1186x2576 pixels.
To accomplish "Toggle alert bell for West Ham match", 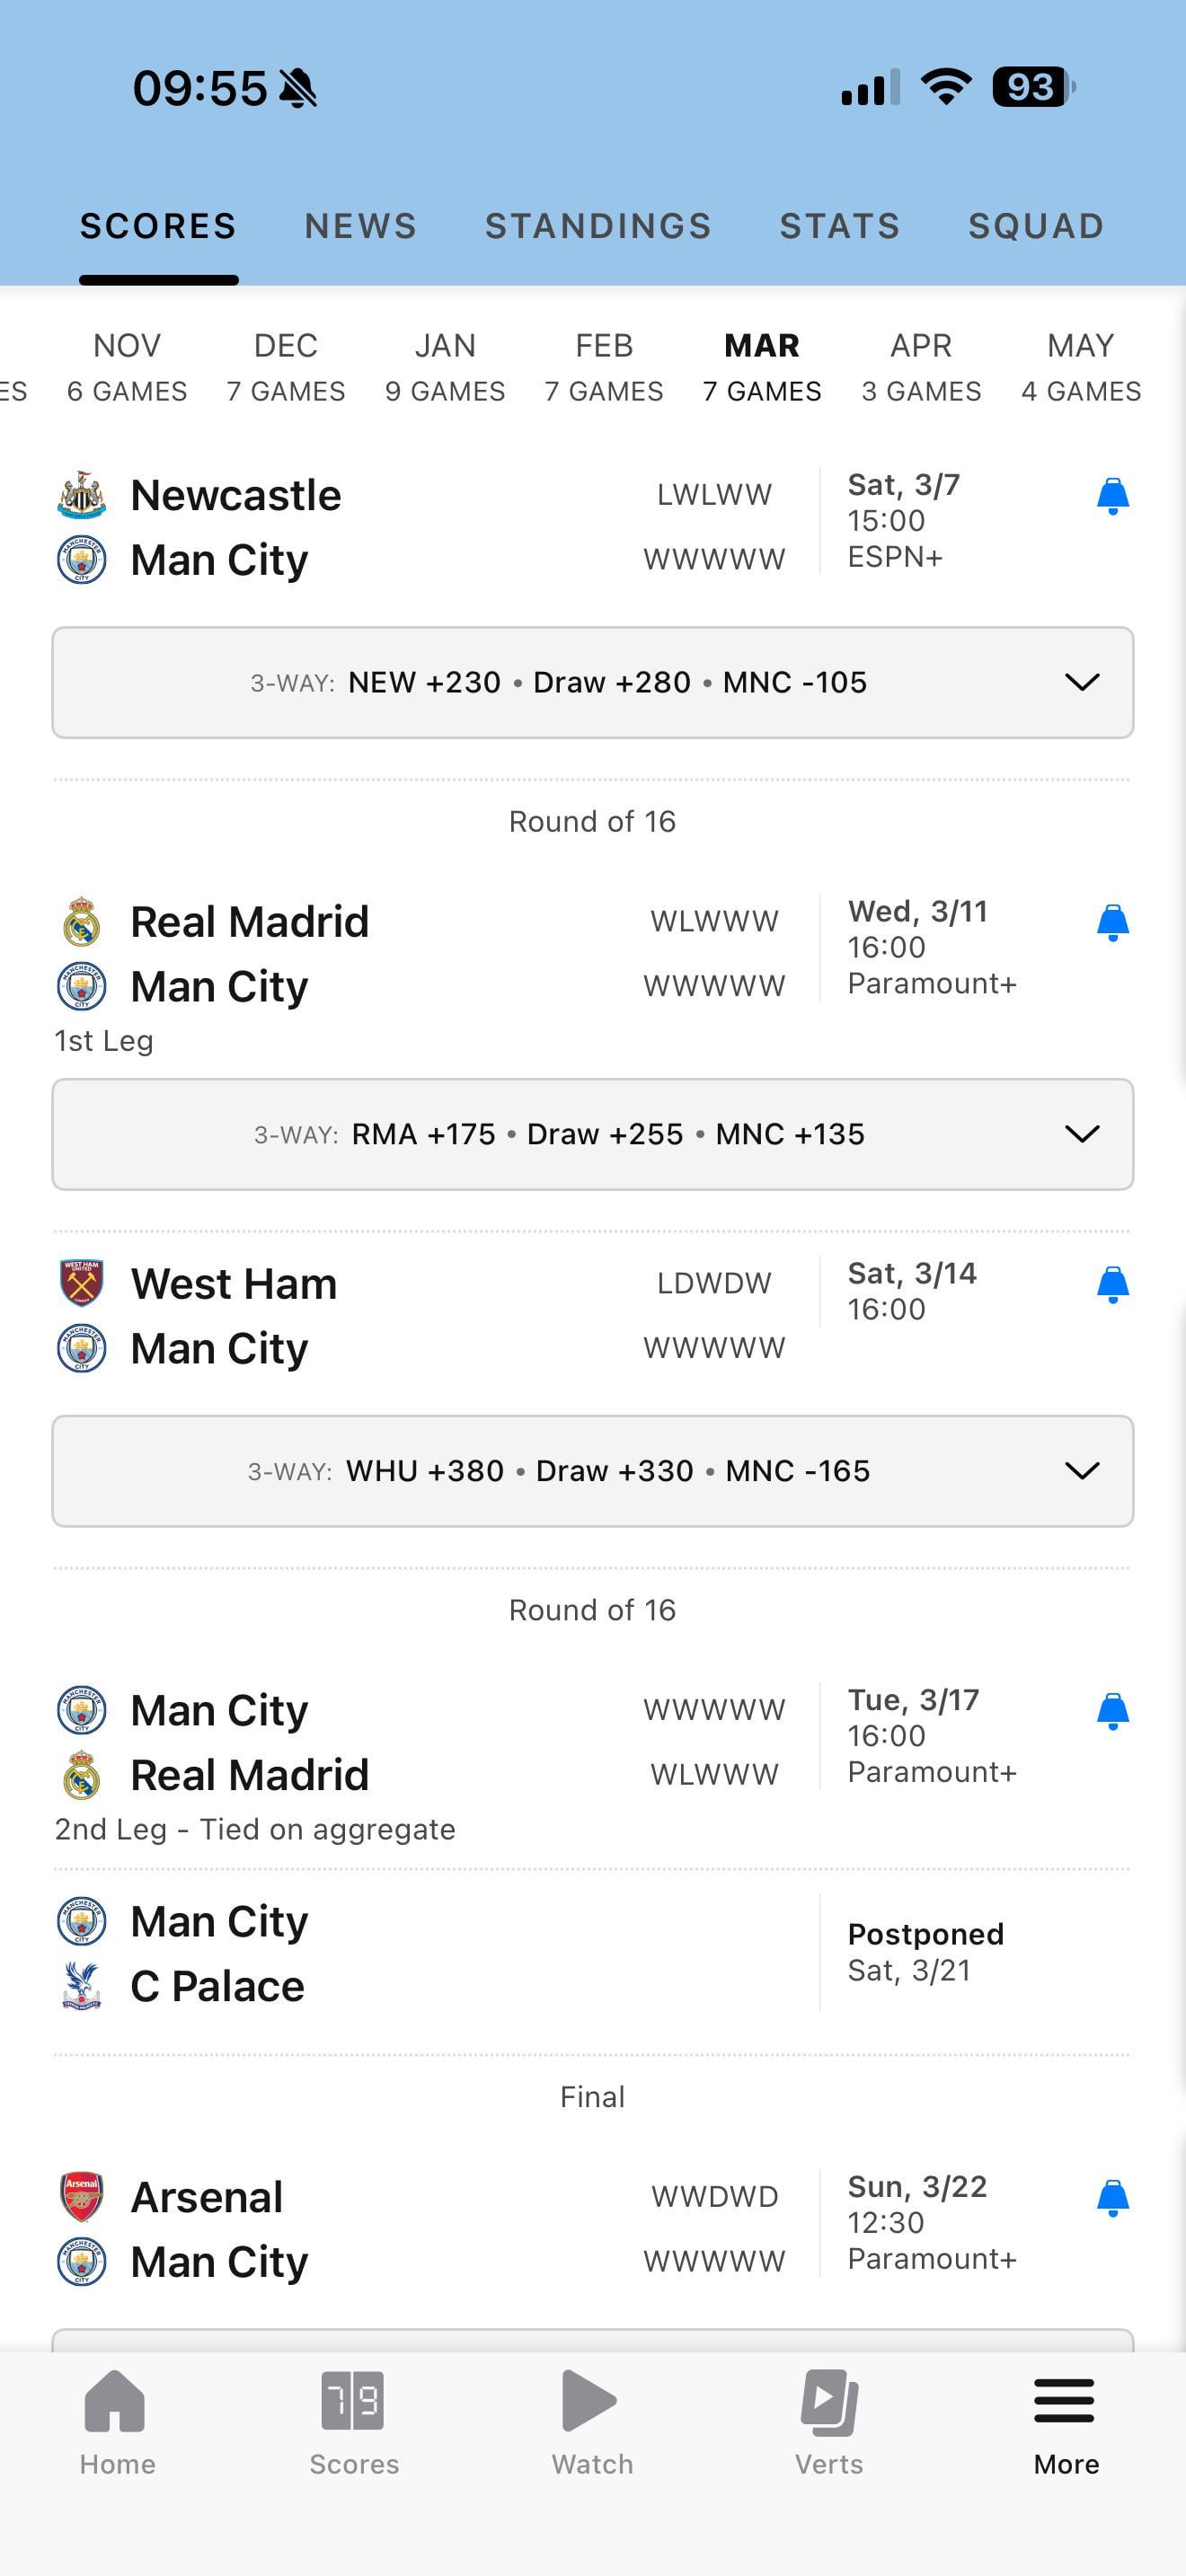I will click(x=1112, y=1285).
